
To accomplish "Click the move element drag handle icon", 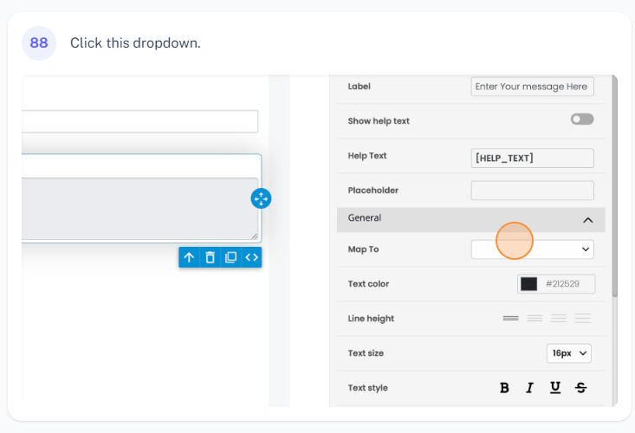I will tap(261, 198).
